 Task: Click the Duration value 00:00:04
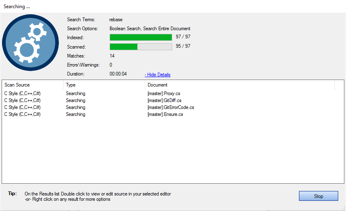118,74
